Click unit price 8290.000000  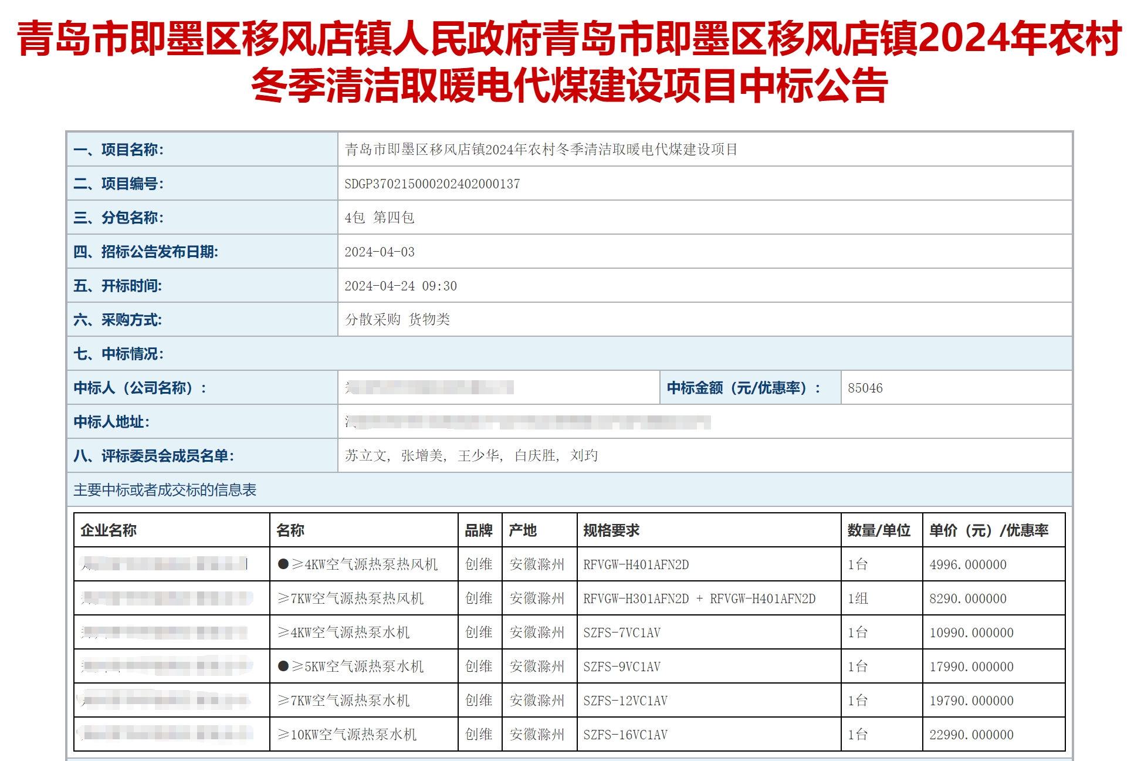click(x=968, y=598)
